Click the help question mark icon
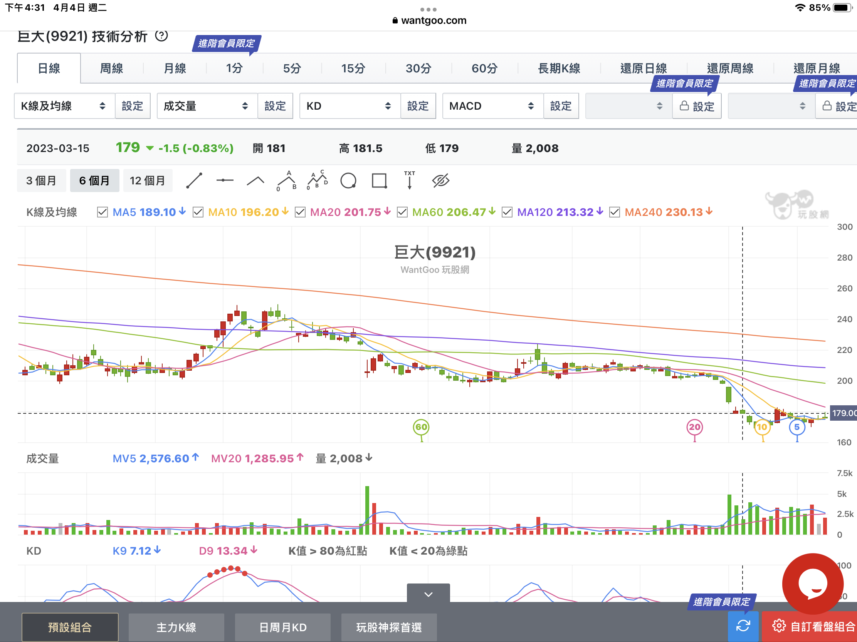 pos(161,36)
